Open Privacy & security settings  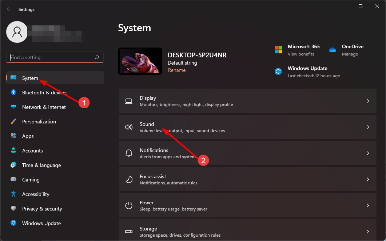click(42, 208)
